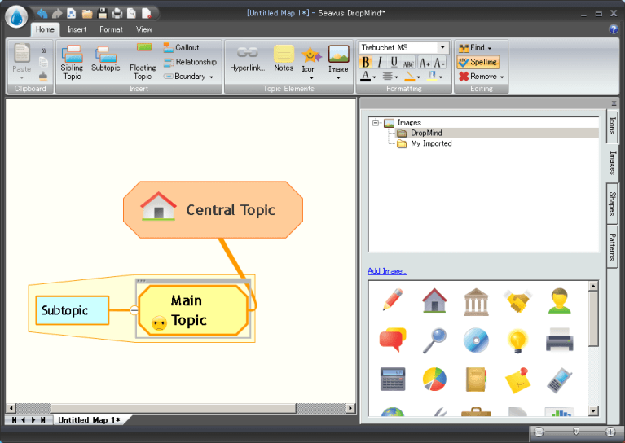Click the Notes icon
Viewport: 625px width, 443px height.
[284, 59]
